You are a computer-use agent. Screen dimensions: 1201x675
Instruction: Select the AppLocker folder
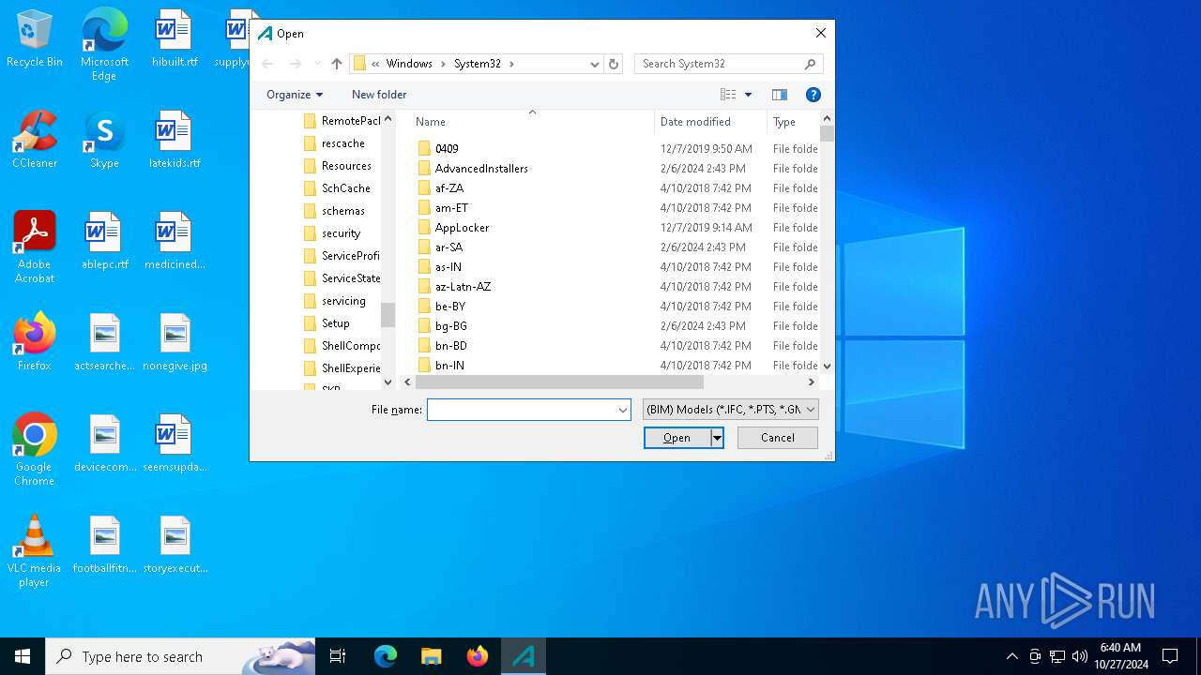click(462, 228)
